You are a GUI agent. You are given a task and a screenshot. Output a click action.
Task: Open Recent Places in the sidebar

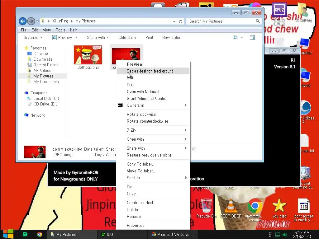(46, 65)
